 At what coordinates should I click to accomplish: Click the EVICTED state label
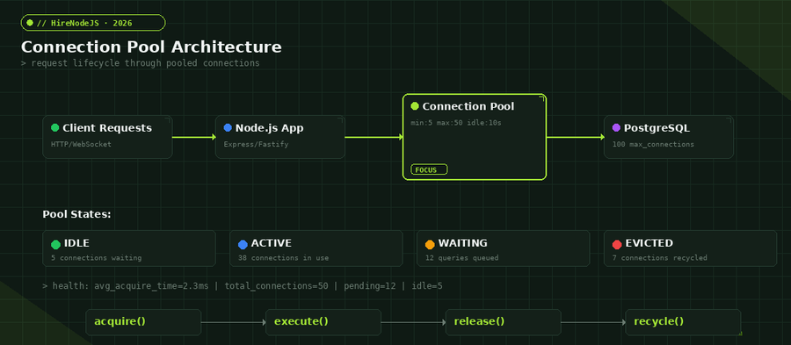point(649,243)
